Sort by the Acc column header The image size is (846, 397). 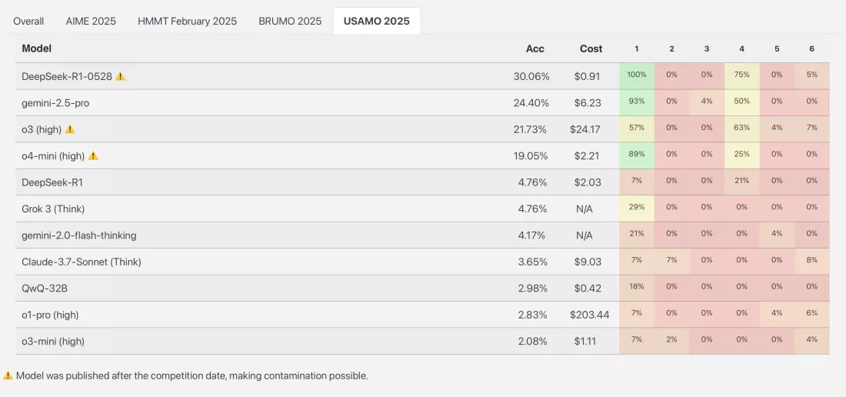point(535,48)
